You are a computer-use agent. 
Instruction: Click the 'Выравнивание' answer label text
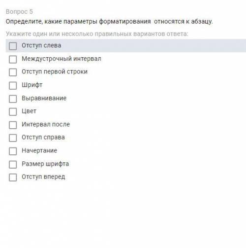(44, 98)
